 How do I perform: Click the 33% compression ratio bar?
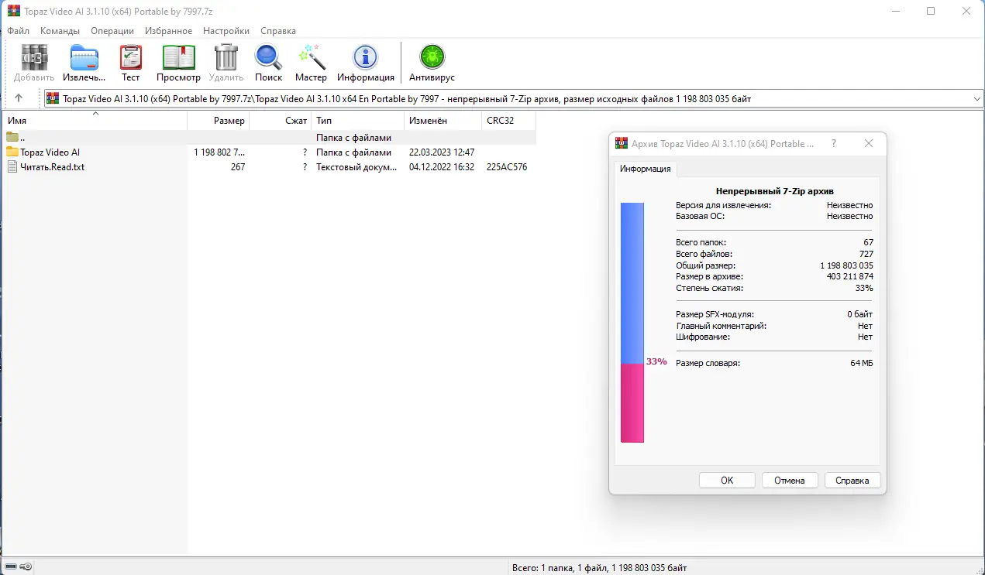pyautogui.click(x=656, y=361)
